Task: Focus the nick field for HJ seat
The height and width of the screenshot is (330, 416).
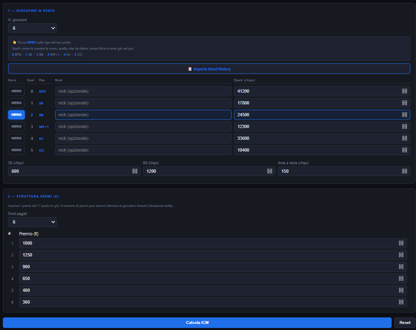Action: tap(143, 138)
